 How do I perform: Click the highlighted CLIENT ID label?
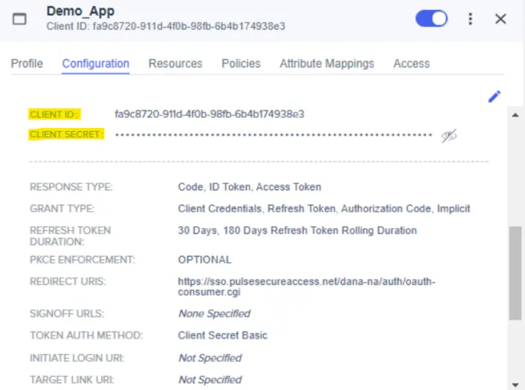(x=54, y=115)
